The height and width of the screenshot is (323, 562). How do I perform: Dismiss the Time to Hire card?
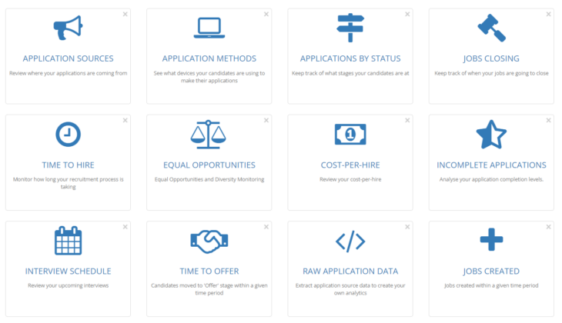tap(125, 120)
